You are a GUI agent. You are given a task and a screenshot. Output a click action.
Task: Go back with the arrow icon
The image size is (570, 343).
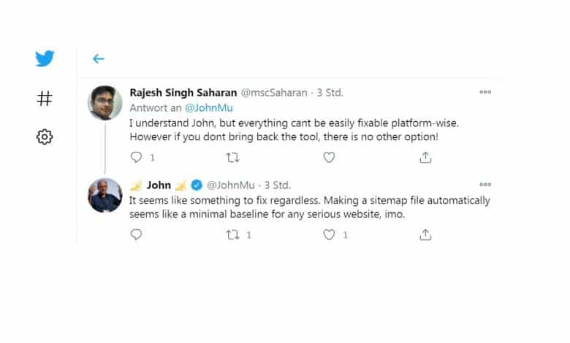click(x=99, y=58)
